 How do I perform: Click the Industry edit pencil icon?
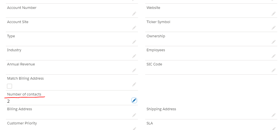point(134,56)
